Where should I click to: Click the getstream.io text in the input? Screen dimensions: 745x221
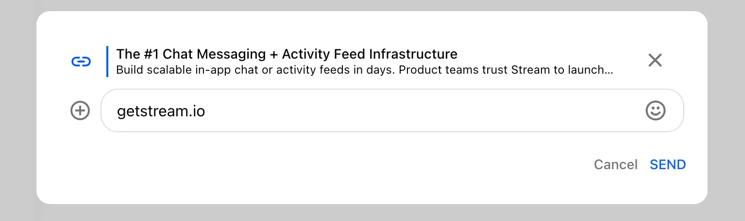click(161, 111)
